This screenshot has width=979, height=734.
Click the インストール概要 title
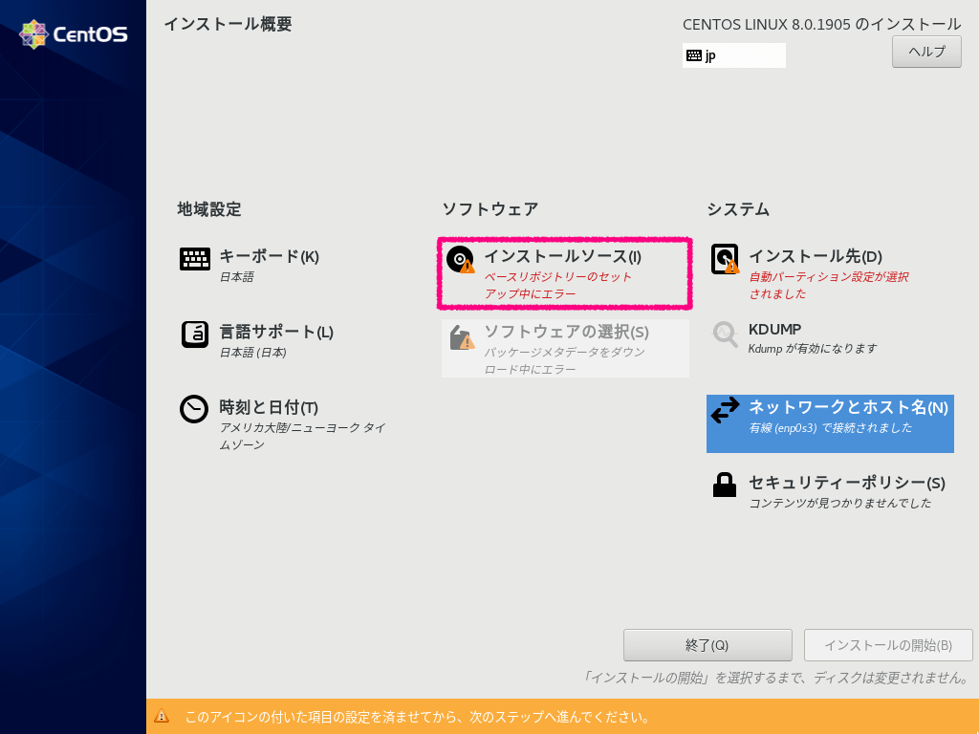[228, 24]
